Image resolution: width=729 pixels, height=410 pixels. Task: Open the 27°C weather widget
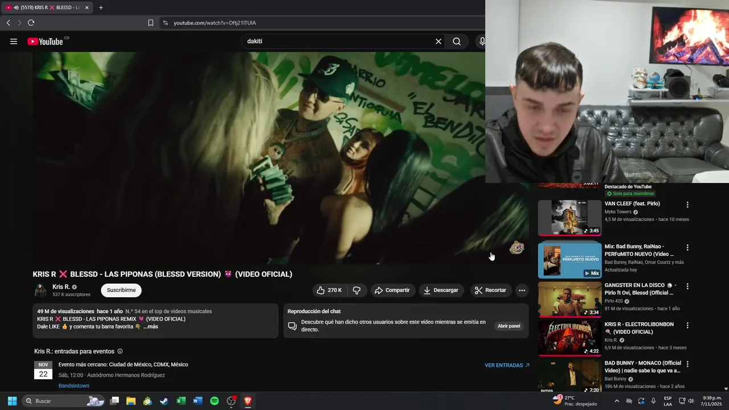click(x=575, y=401)
